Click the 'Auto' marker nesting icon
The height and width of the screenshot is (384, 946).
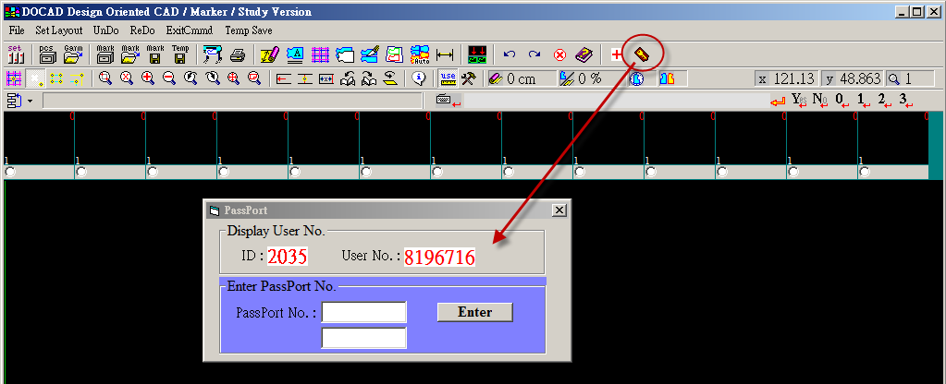(x=419, y=54)
